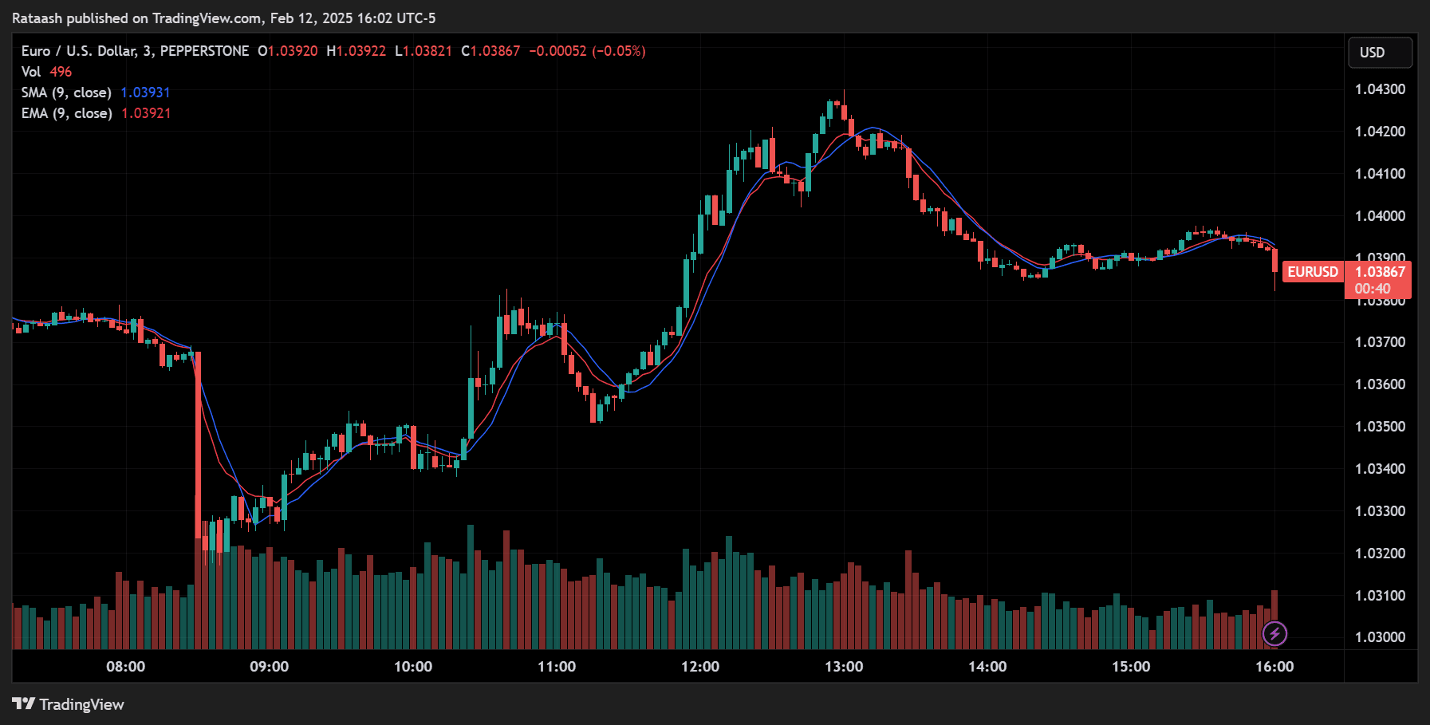Image resolution: width=1430 pixels, height=725 pixels.
Task: Click the red EURUSD last-price label
Action: tap(1312, 272)
